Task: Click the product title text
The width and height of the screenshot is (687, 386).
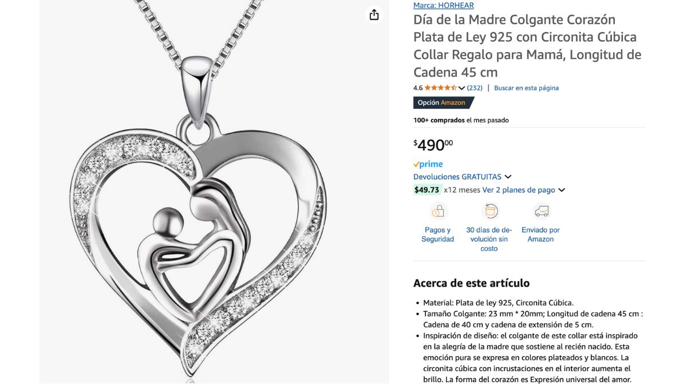Action: [527, 46]
